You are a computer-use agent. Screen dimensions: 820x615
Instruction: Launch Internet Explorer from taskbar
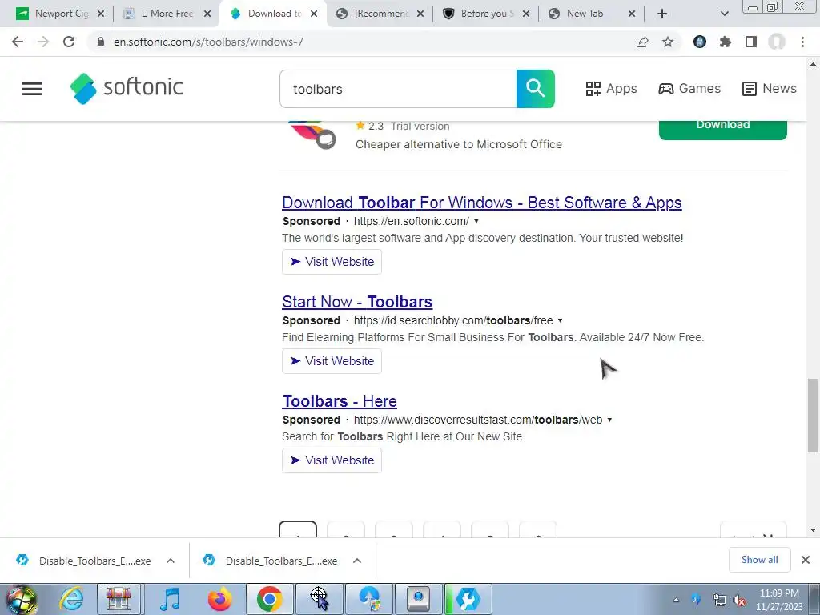(71, 599)
